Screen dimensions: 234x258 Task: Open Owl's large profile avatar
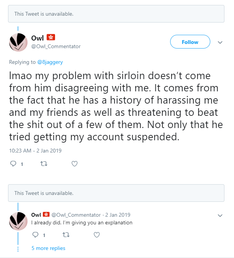coord(18,42)
